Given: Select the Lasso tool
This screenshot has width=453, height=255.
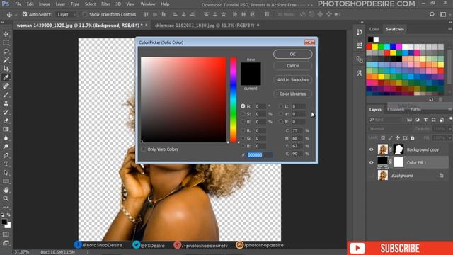Looking at the screenshot, I should tap(6, 52).
